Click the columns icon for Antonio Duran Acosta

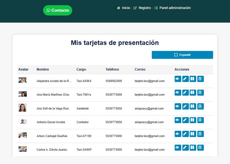point(193,120)
